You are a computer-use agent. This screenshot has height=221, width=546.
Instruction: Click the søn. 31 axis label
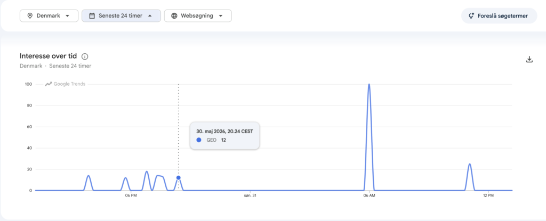(x=250, y=196)
